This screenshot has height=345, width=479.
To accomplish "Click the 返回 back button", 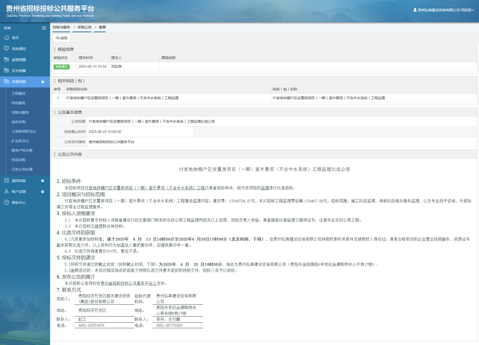I will click(x=61, y=37).
